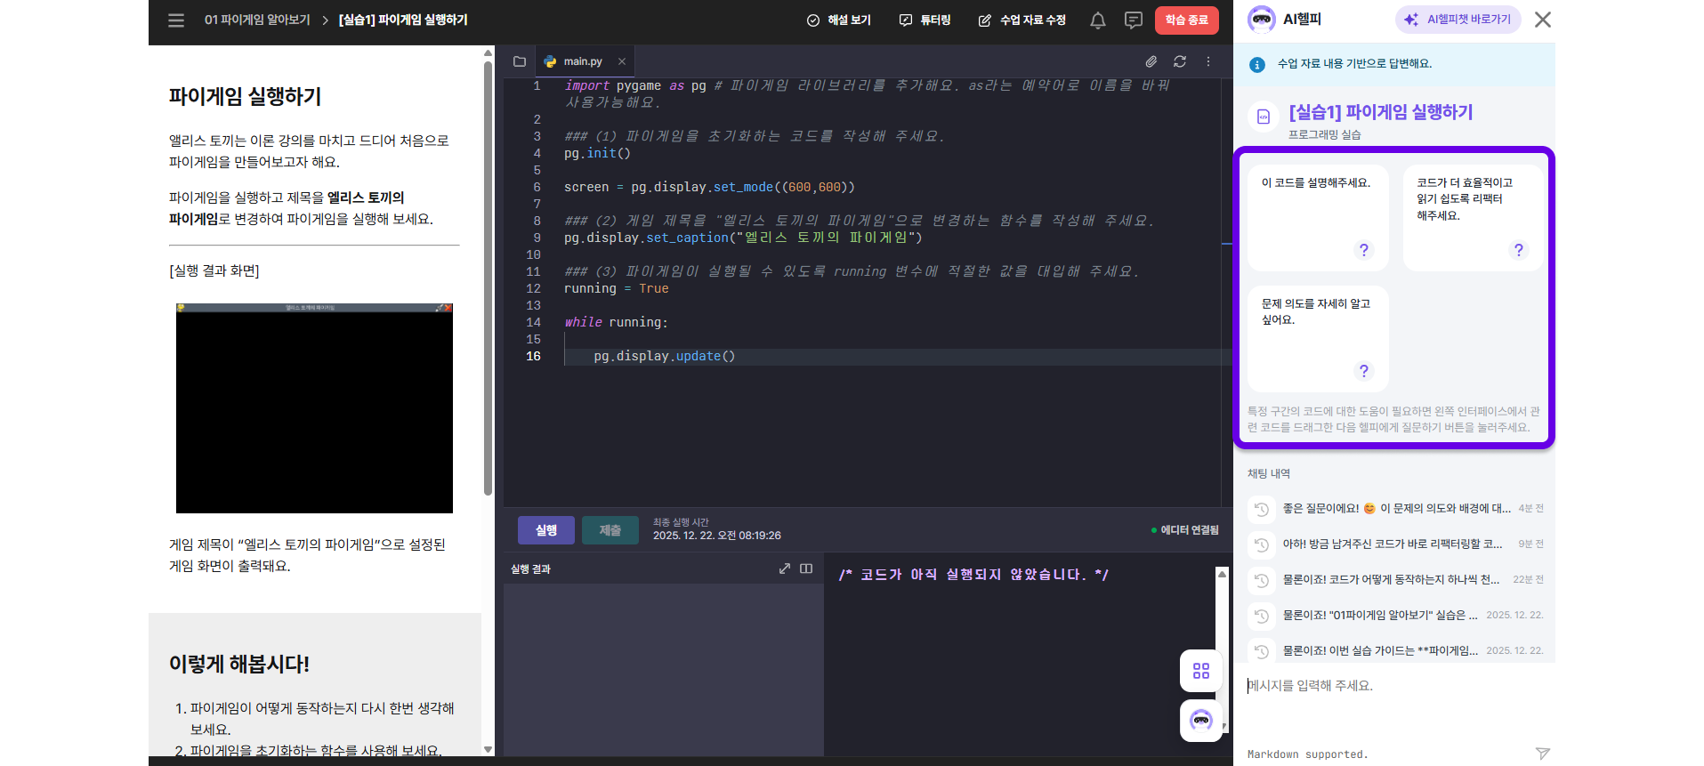Click the file explorer folder icon
Screen dimensions: 1704x766
[520, 61]
